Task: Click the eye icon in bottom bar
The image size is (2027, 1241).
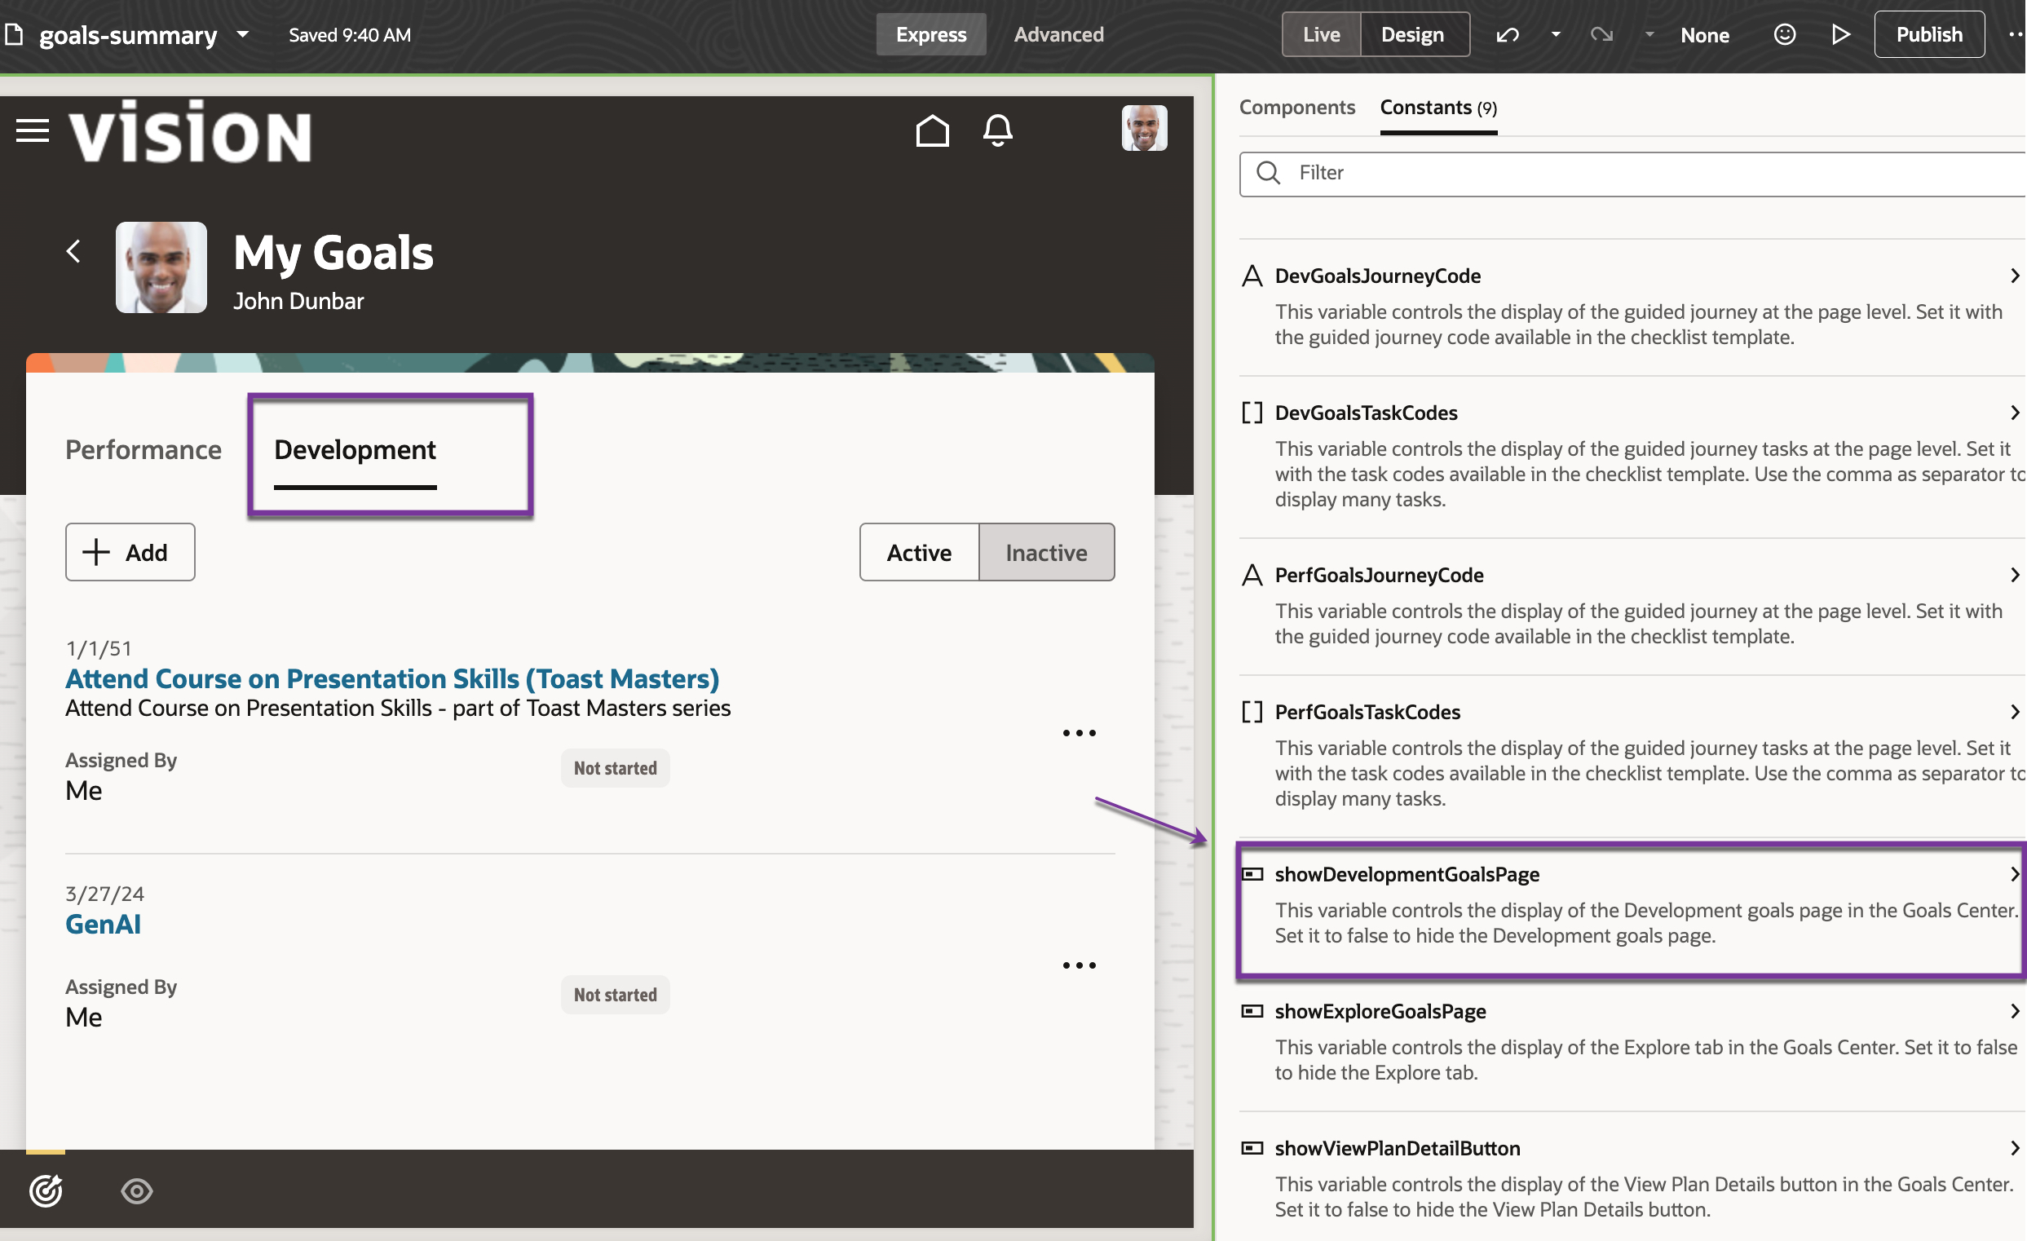Action: point(136,1190)
